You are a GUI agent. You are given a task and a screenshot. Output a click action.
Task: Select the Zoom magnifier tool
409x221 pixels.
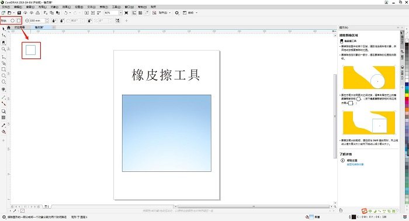pos(4,49)
